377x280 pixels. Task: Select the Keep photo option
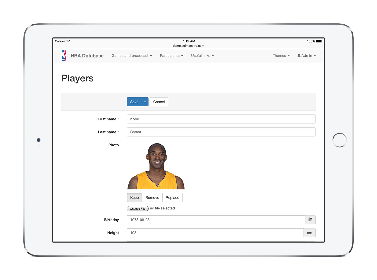coord(134,198)
